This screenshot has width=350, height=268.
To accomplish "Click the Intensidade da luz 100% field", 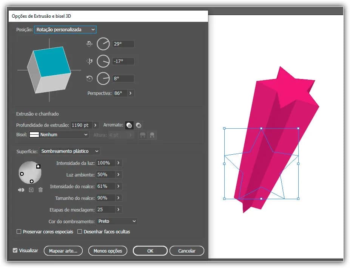I will click(x=106, y=163).
